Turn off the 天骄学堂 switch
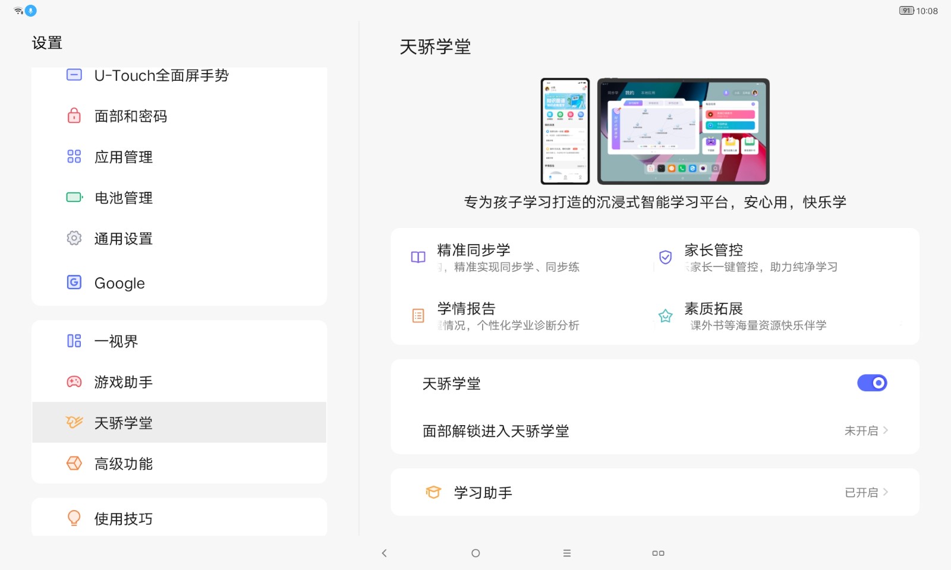 click(x=872, y=383)
